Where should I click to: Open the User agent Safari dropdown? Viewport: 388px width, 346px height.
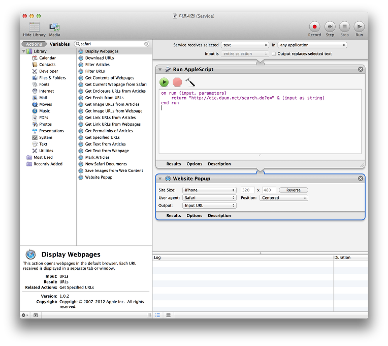[209, 198]
